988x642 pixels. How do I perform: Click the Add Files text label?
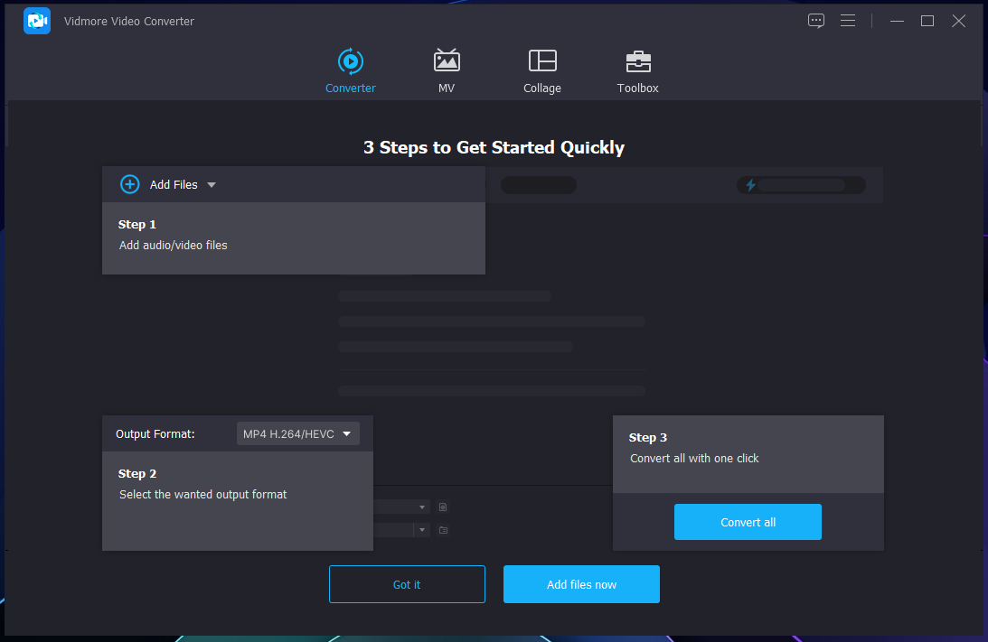[x=174, y=185]
